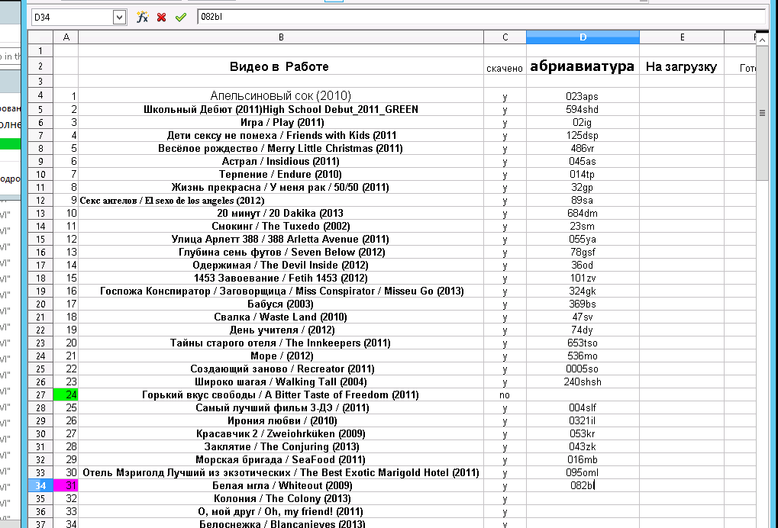Select the highlighted column D header
Screen dimensions: 778x528
[583, 37]
